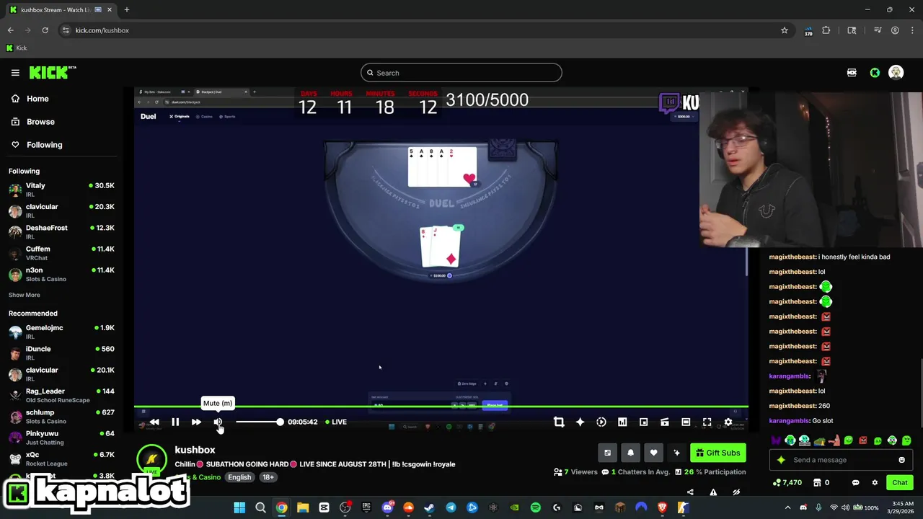The height and width of the screenshot is (519, 923).
Task: Click the crossed-out eye icon
Action: (x=736, y=492)
